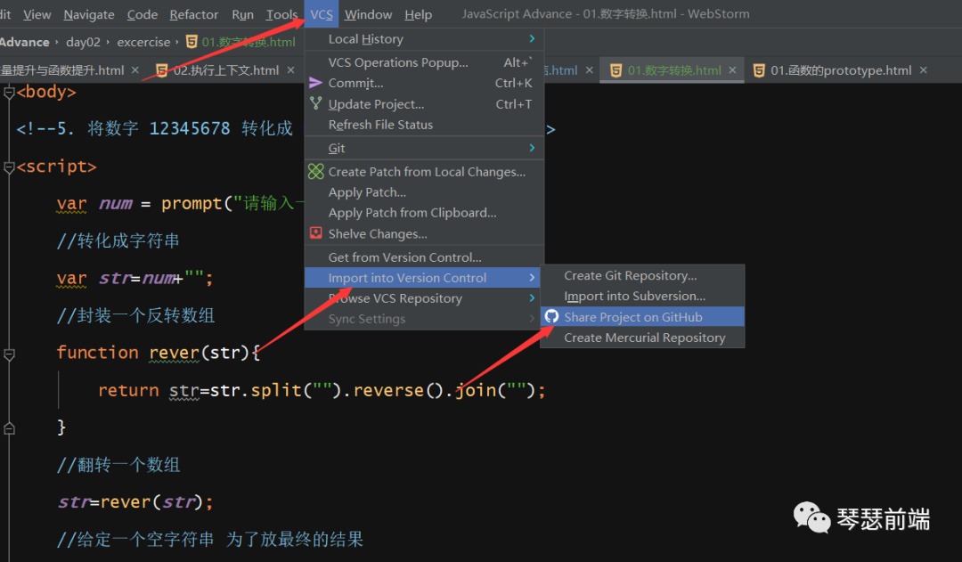
Task: Select Share Project on GitHub
Action: (642, 316)
